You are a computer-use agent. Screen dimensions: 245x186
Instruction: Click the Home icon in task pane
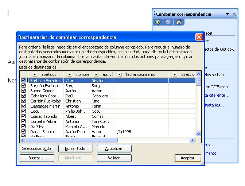(x=179, y=22)
